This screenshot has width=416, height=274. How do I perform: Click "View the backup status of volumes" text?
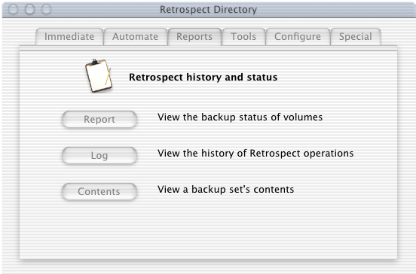(x=240, y=117)
